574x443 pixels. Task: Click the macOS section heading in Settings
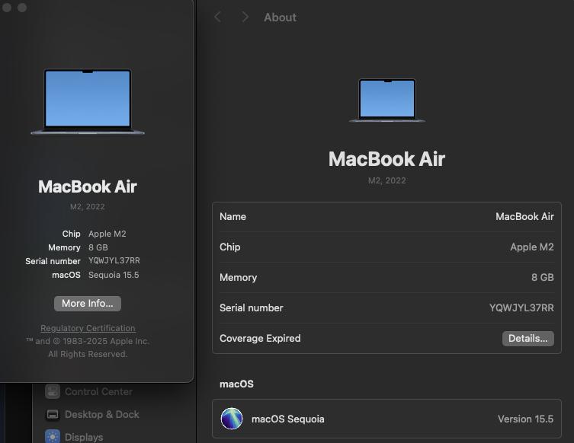pyautogui.click(x=236, y=384)
